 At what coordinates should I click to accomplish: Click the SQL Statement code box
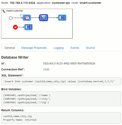click(61, 81)
